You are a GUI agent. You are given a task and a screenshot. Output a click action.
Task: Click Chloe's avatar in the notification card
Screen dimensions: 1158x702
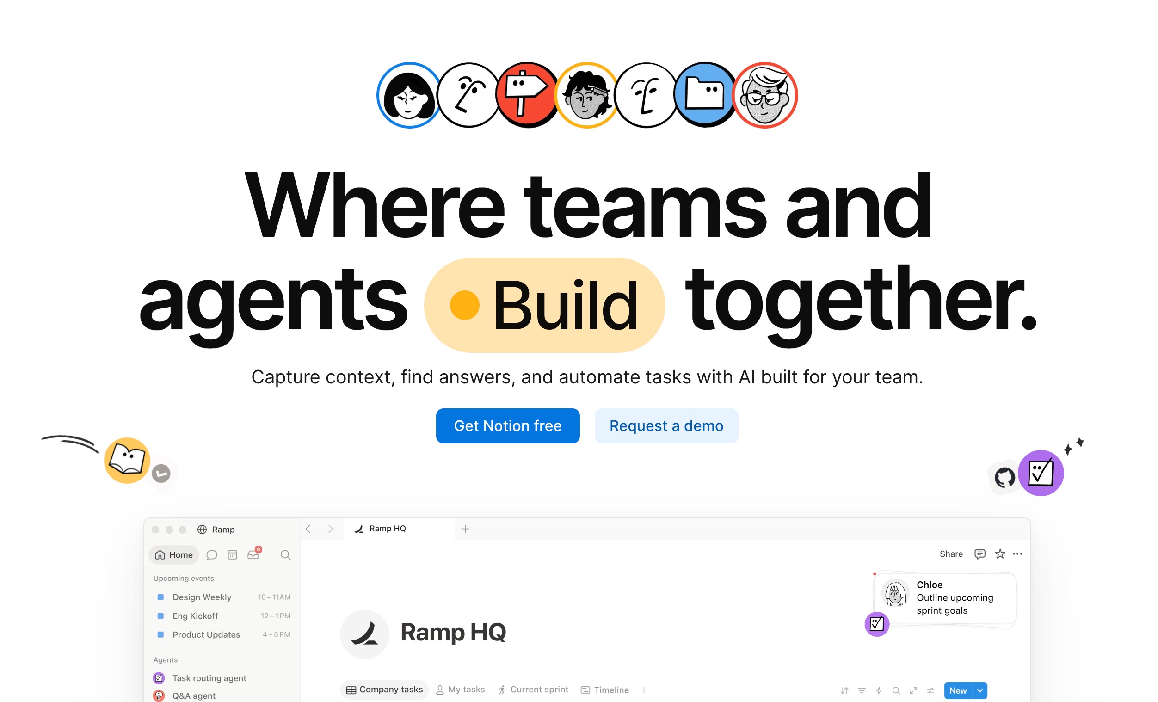pos(895,593)
